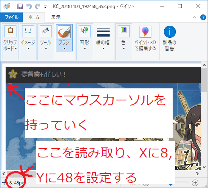Viewport: 208px width, 188px height.
Task: Click the vertical scrollbar up arrow
Action: coord(204,65)
